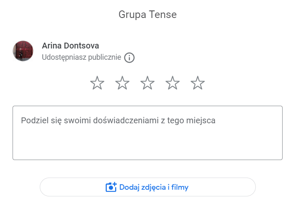Select the second rating star

[122, 83]
